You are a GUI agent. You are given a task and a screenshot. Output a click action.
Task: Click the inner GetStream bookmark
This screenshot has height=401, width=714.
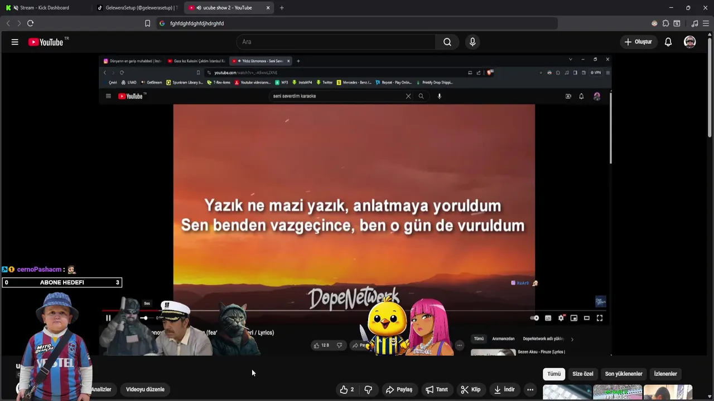(151, 82)
